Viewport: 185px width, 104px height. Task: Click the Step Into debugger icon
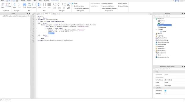coord(55,5)
